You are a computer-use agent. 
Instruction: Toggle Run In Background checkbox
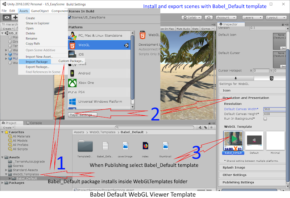pyautogui.click(x=265, y=119)
